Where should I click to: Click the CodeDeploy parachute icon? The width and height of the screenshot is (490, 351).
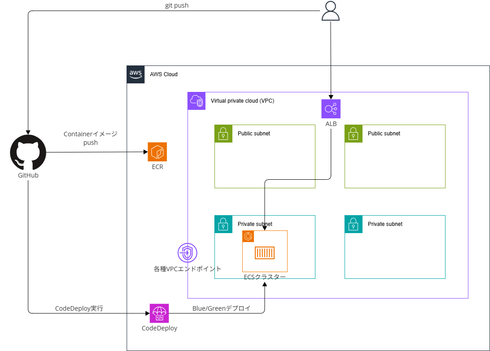point(159,313)
